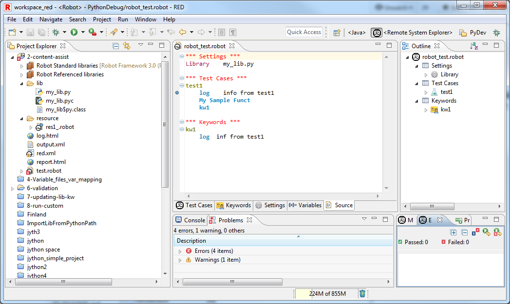Open the Remote System Explorer perspective icon
This screenshot has height=304, width=510.
(377, 33)
